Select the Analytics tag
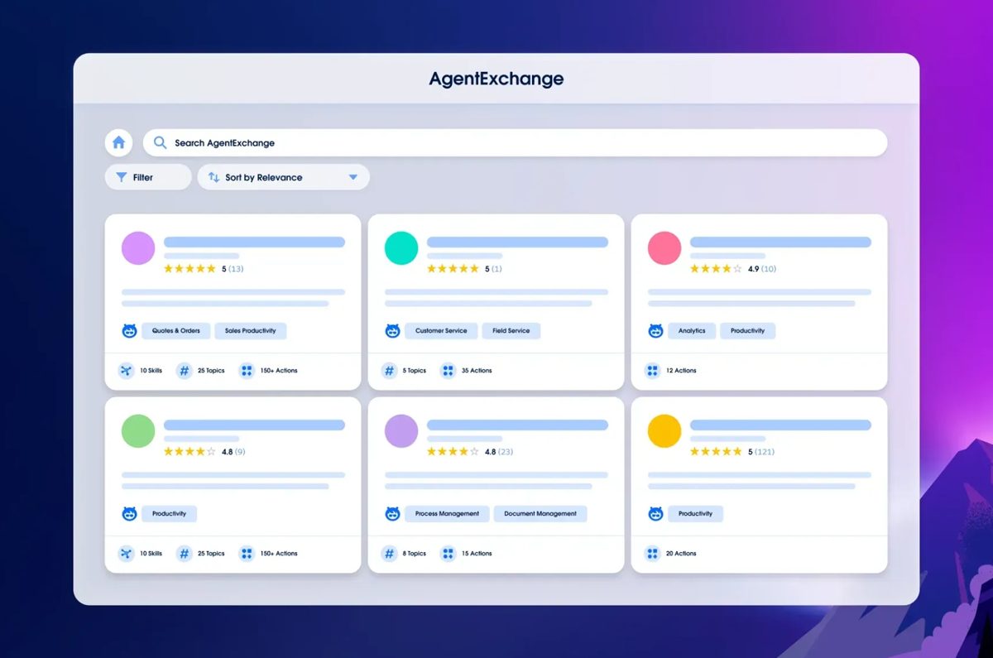This screenshot has height=658, width=993. 692,331
